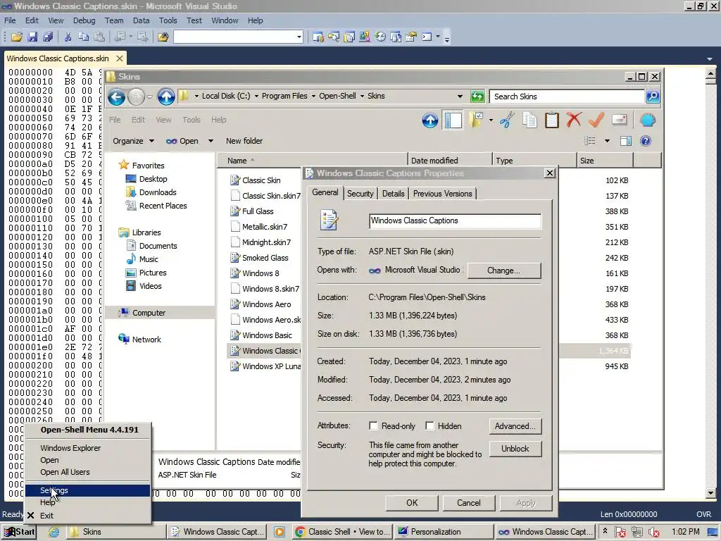Open Classic Explorer settings shell icon
Screen dimensions: 721x541
coord(648,120)
